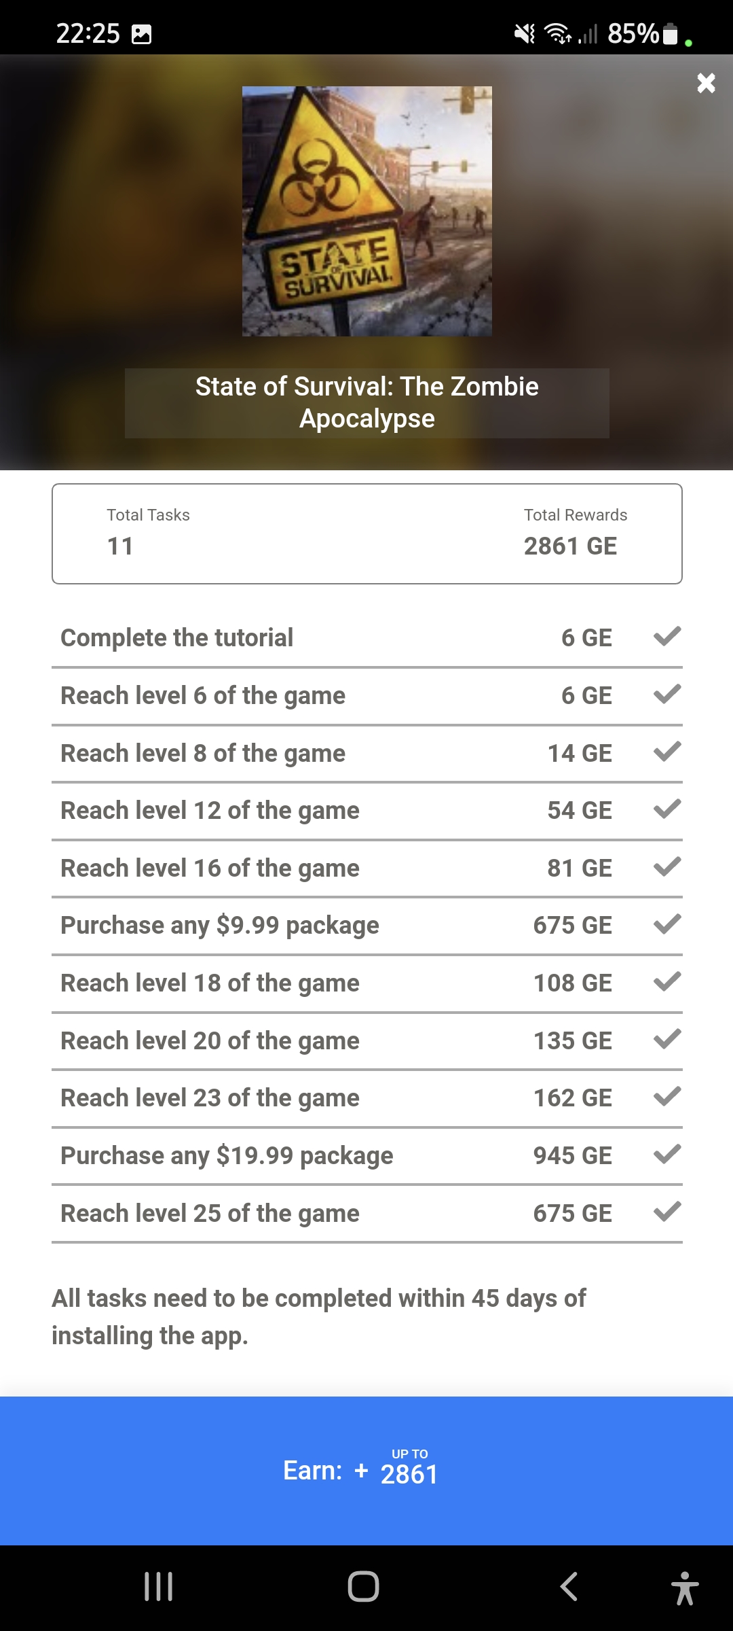Tap checkmark beside Complete the tutorial
Viewport: 733px width, 1631px height.
[x=666, y=637]
